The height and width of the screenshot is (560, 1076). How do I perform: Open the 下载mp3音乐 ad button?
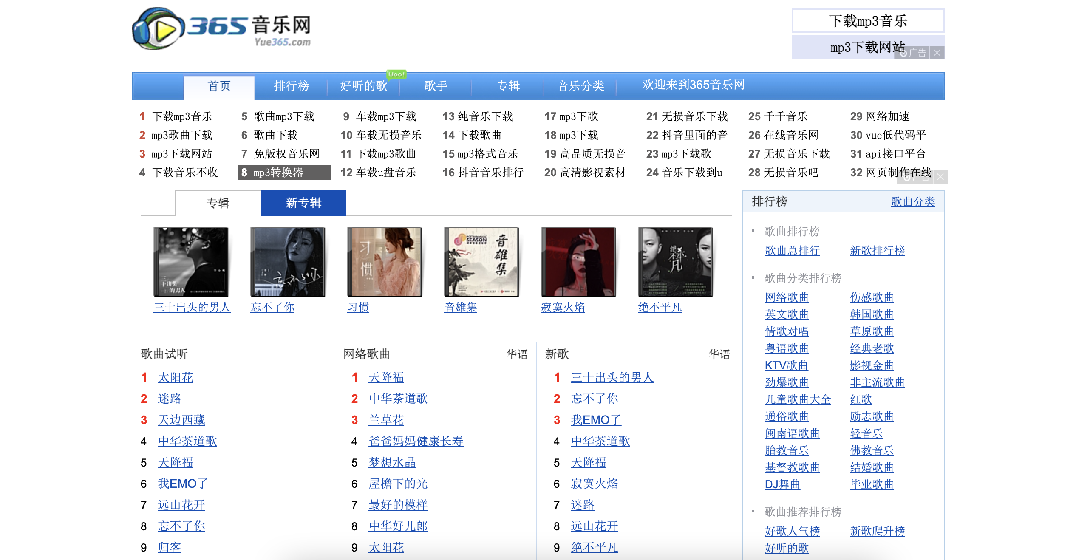(x=868, y=21)
